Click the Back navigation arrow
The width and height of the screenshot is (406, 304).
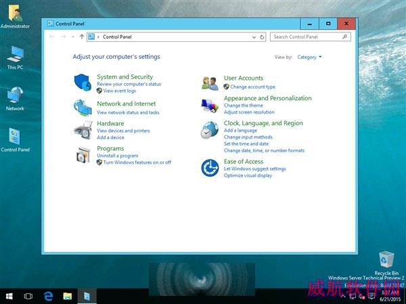tap(52, 36)
